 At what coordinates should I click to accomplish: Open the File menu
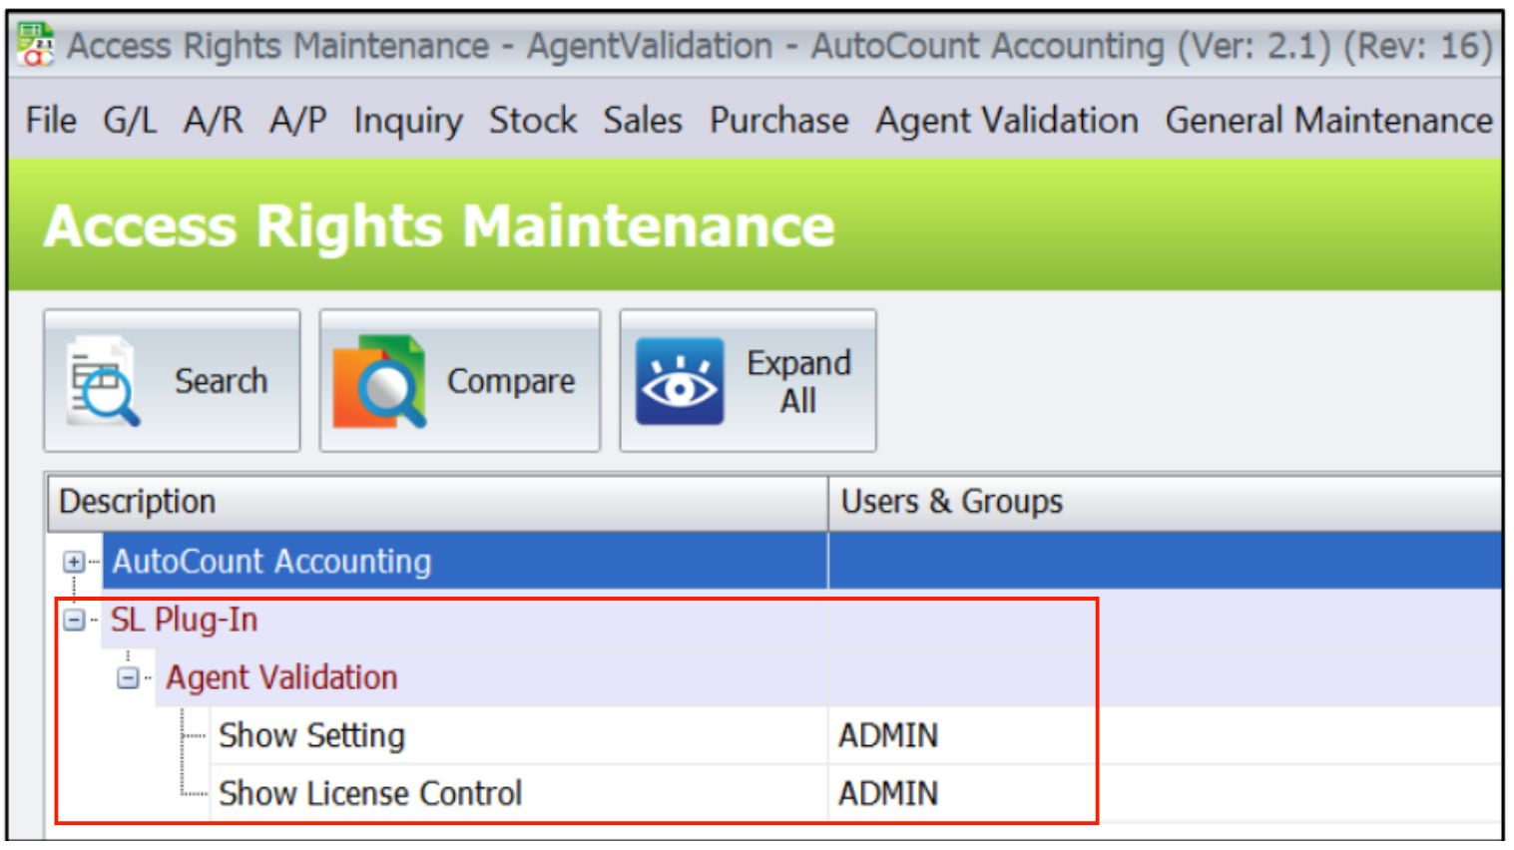(53, 120)
